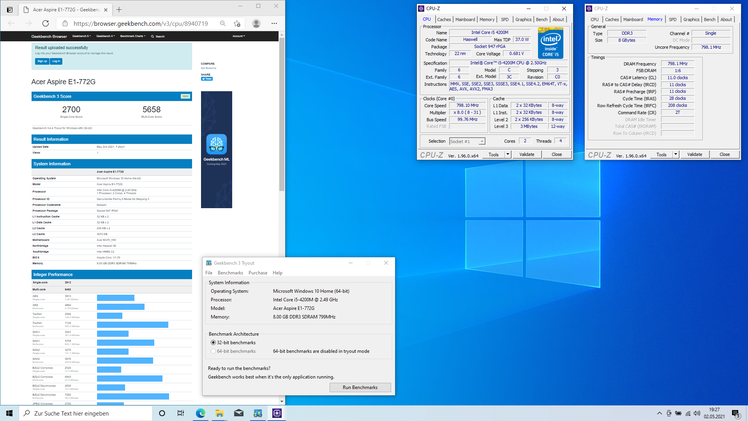748x421 pixels.
Task: Select the 32-bit benchmarks radio button
Action: pyautogui.click(x=213, y=343)
